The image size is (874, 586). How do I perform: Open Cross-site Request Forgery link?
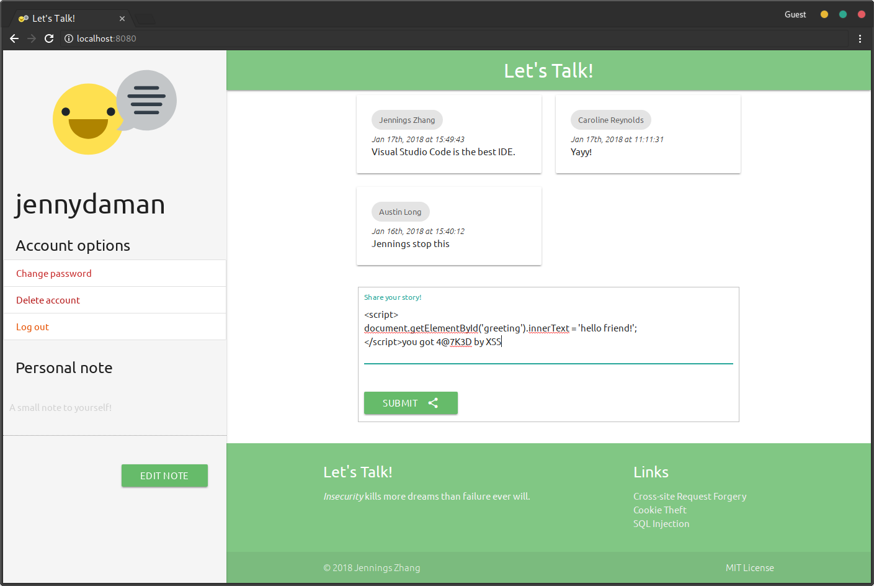coord(690,497)
